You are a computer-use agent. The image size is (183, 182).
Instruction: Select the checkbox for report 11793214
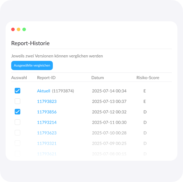pyautogui.click(x=17, y=122)
